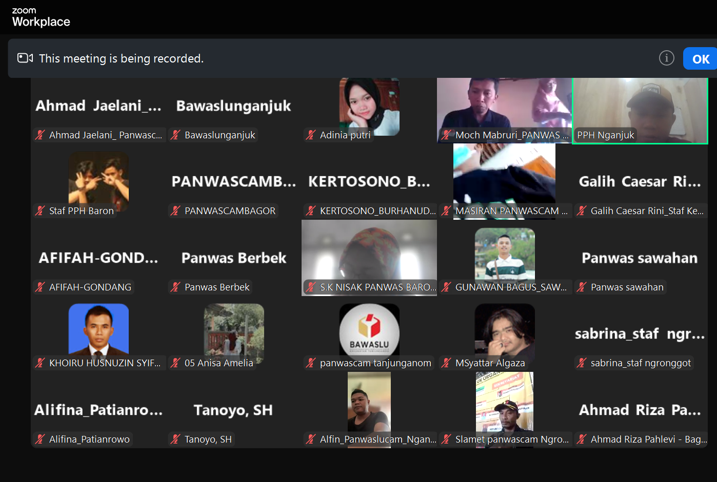Toggle the mute icon on sabrina_staf ngronggot tile
717x482 pixels.
(x=581, y=363)
